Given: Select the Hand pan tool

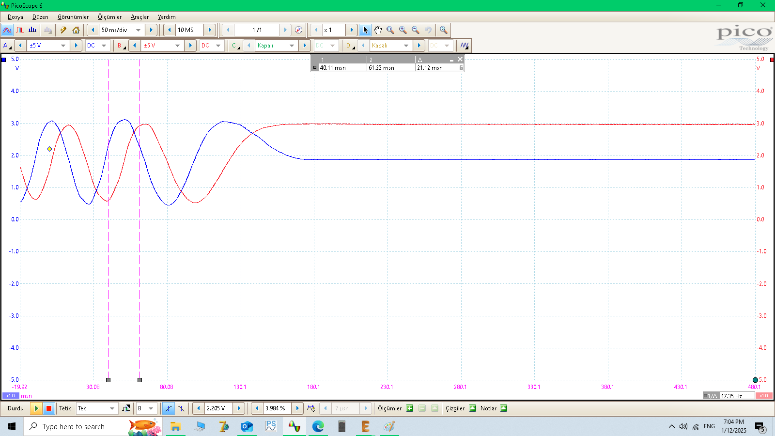Looking at the screenshot, I should 378,30.
